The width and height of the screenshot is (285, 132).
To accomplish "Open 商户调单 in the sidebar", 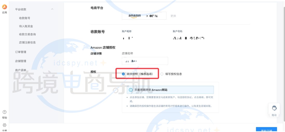I will (x=21, y=70).
